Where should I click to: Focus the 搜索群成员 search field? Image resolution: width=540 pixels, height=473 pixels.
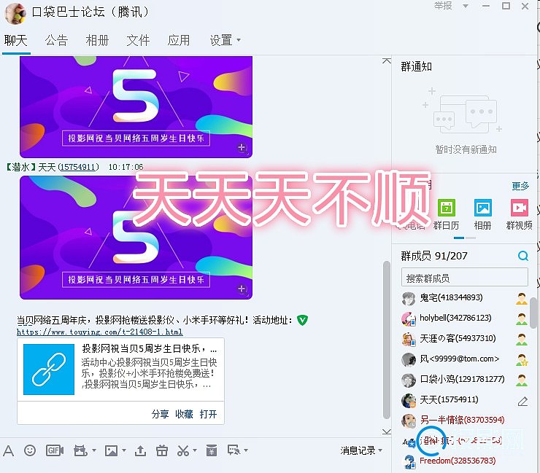465,278
